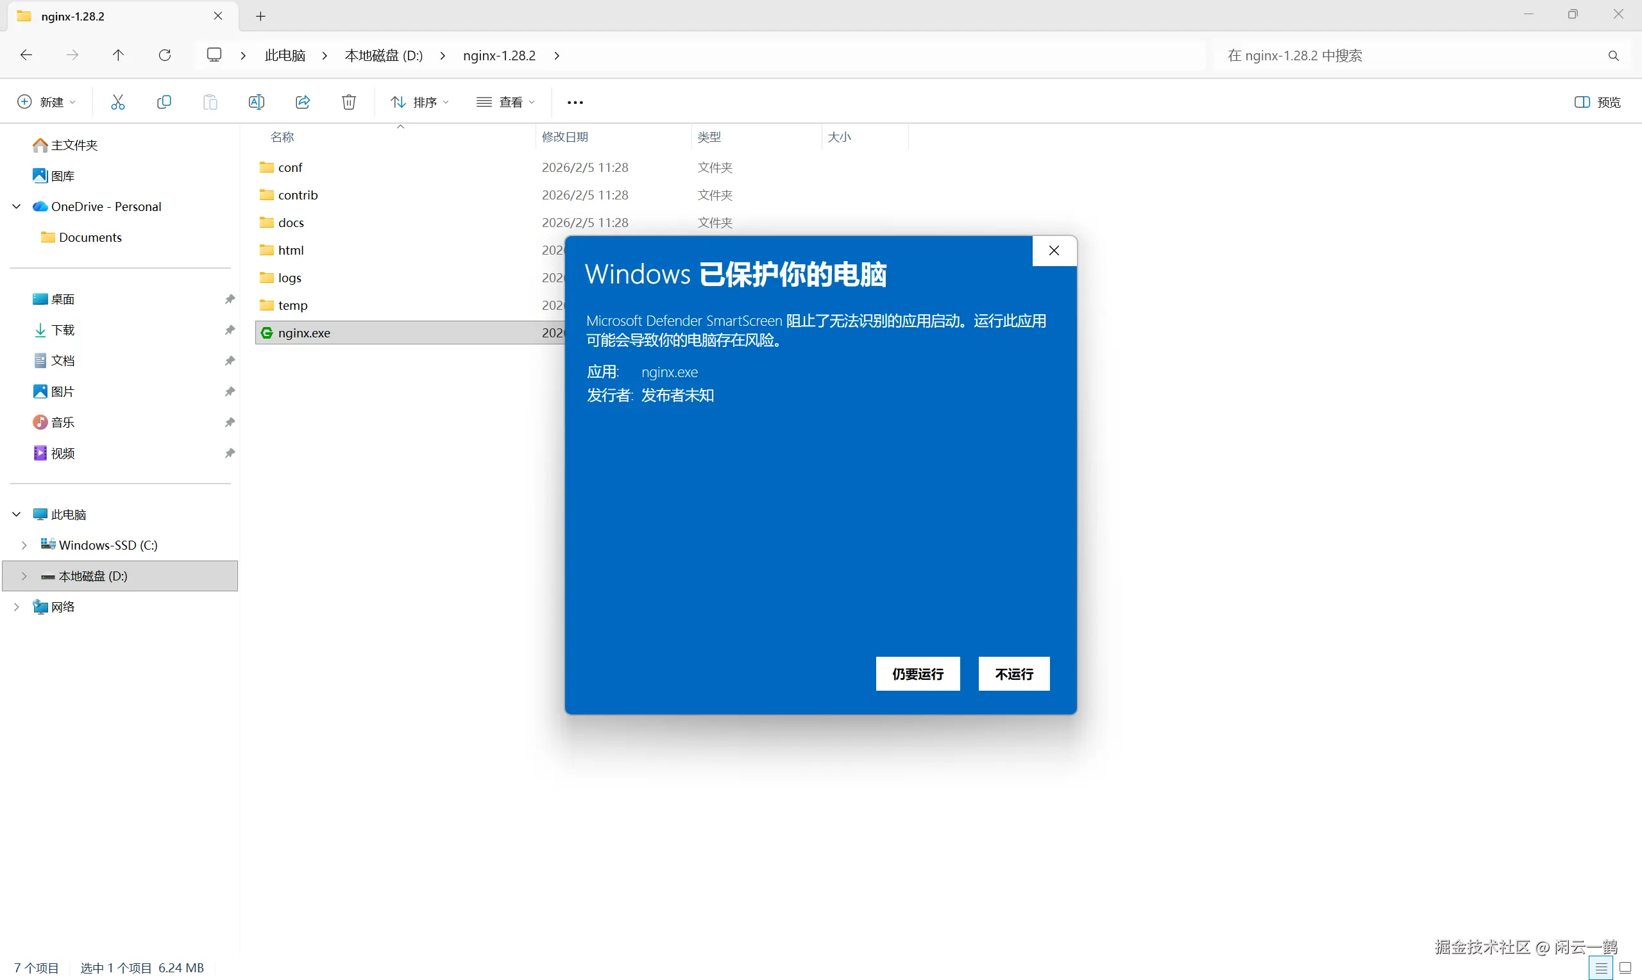Image resolution: width=1642 pixels, height=980 pixels.
Task: Click the Refresh icon in navigation bar
Action: (165, 55)
